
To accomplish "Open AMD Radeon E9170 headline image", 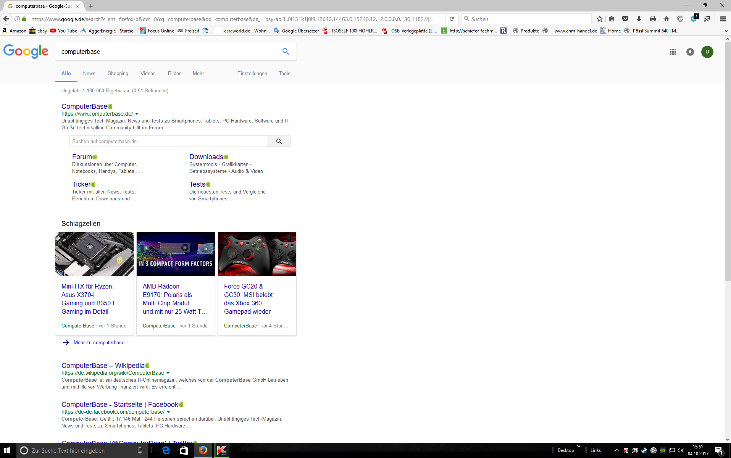I will point(176,254).
